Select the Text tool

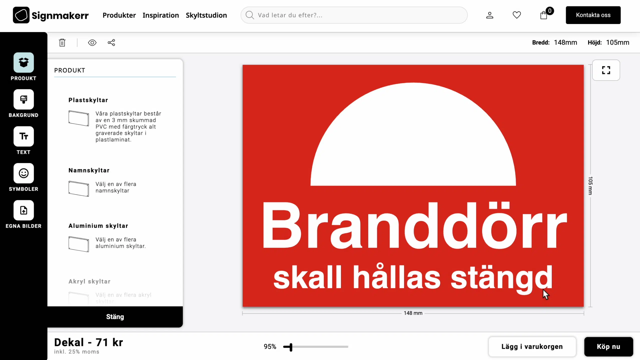click(23, 136)
